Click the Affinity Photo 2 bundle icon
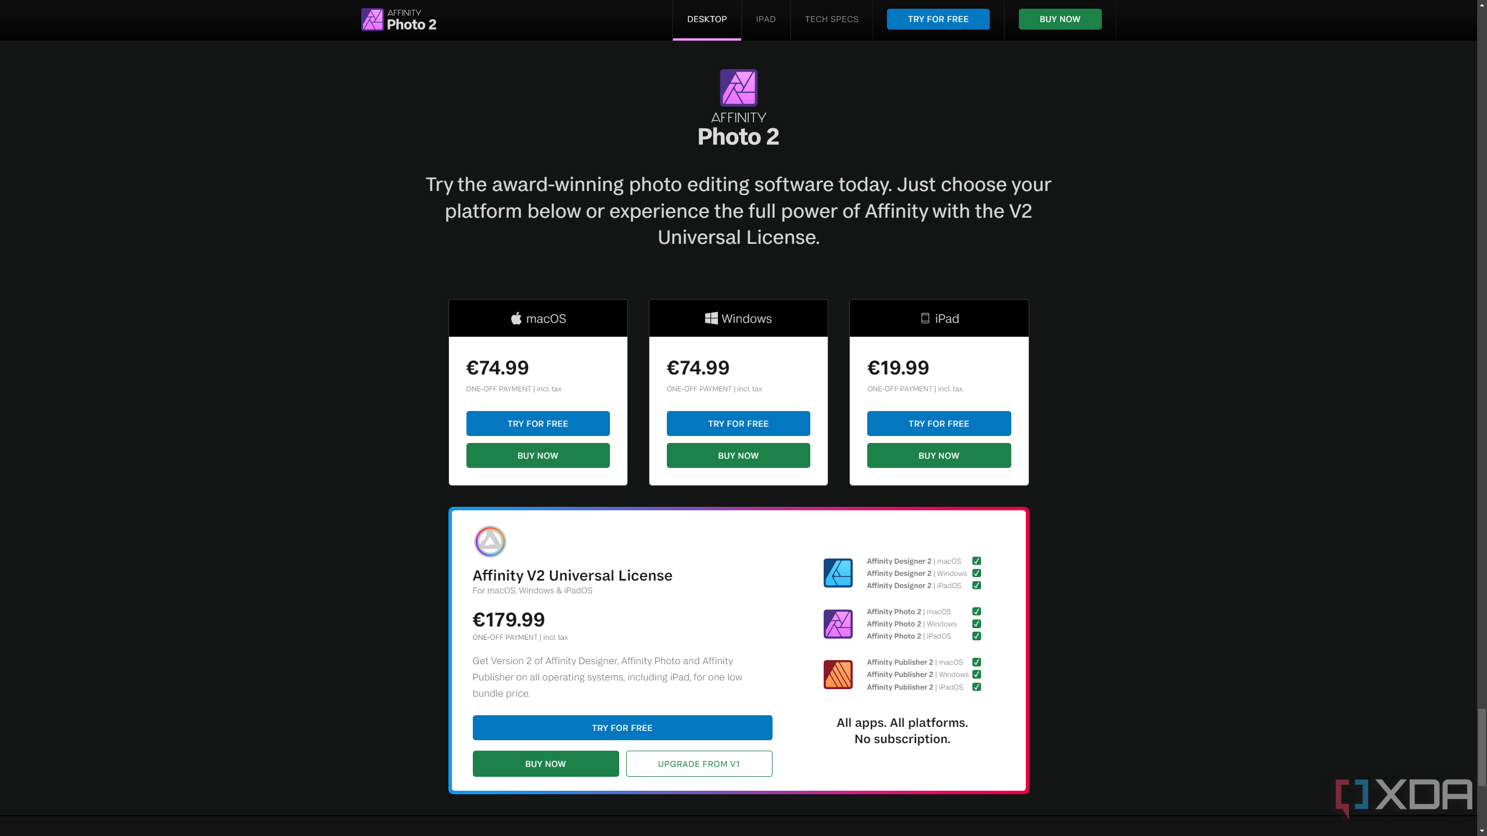The width and height of the screenshot is (1487, 836). pos(838,624)
